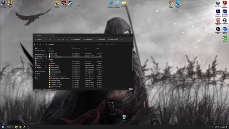The width and height of the screenshot is (229, 129).
Task: Open Steam desktop shortcut
Action: (x=70, y=4)
